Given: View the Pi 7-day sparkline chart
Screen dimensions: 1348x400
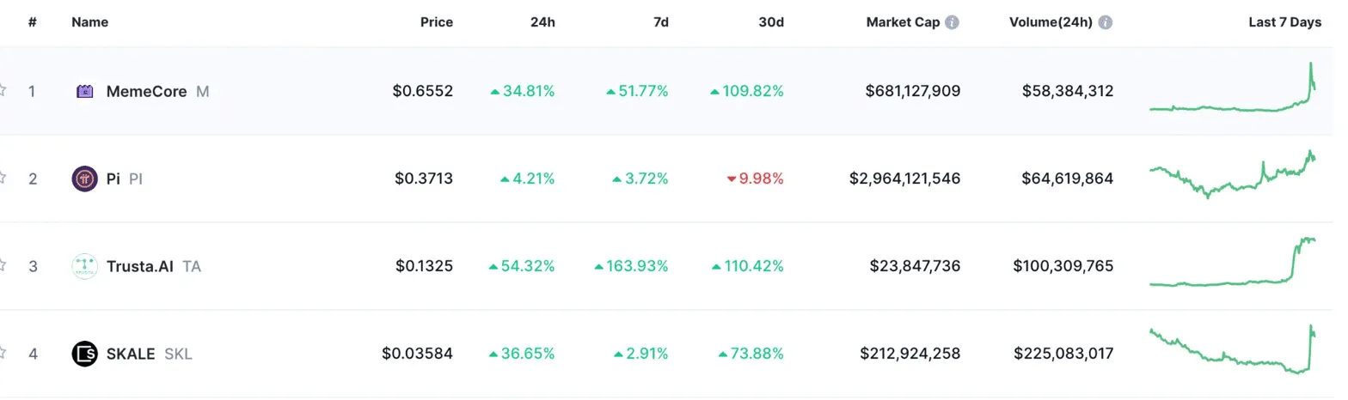Looking at the screenshot, I should tap(1233, 175).
